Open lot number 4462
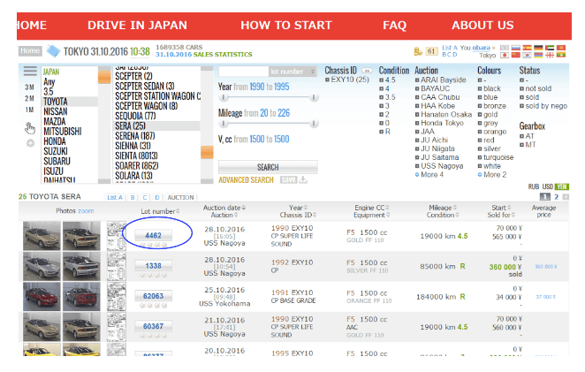The height and width of the screenshot is (372, 585). [154, 235]
